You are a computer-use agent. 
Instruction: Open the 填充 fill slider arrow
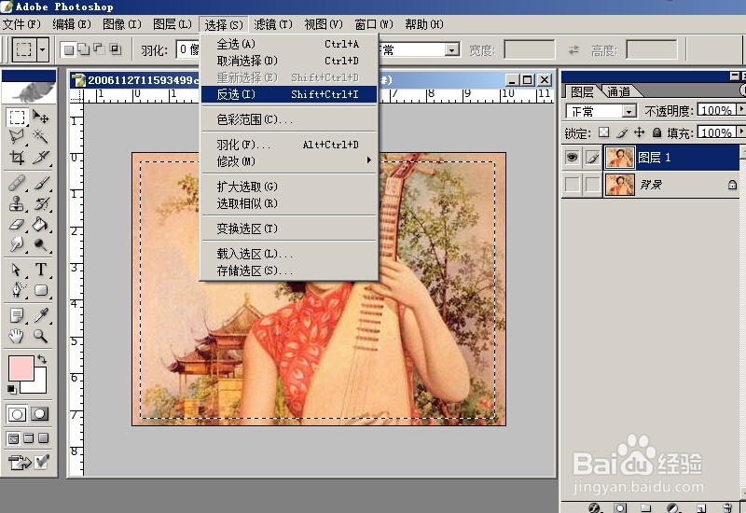click(741, 132)
